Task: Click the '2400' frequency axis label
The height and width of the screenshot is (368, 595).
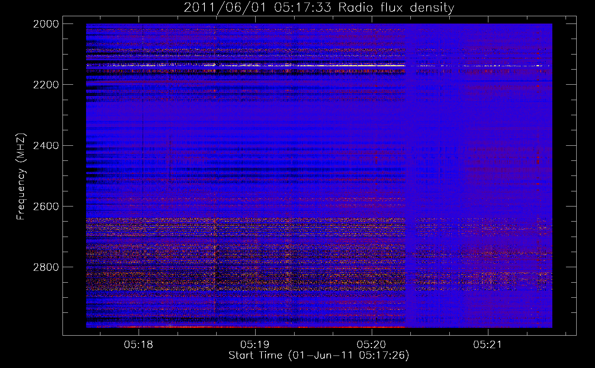Action: (x=46, y=146)
